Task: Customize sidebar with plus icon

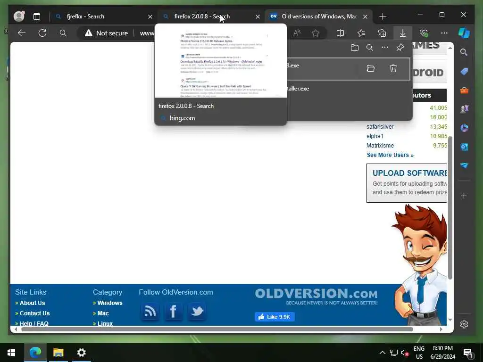Action: click(x=464, y=196)
